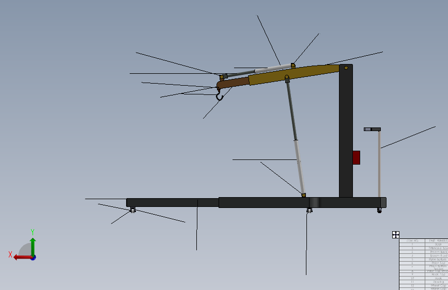The height and width of the screenshot is (290, 448).
Task: Click the green Y axis arrow of the triad
Action: tap(33, 247)
